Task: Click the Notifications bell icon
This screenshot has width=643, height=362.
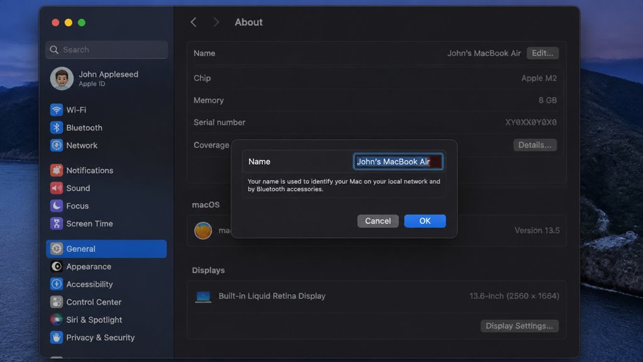Action: coord(57,170)
